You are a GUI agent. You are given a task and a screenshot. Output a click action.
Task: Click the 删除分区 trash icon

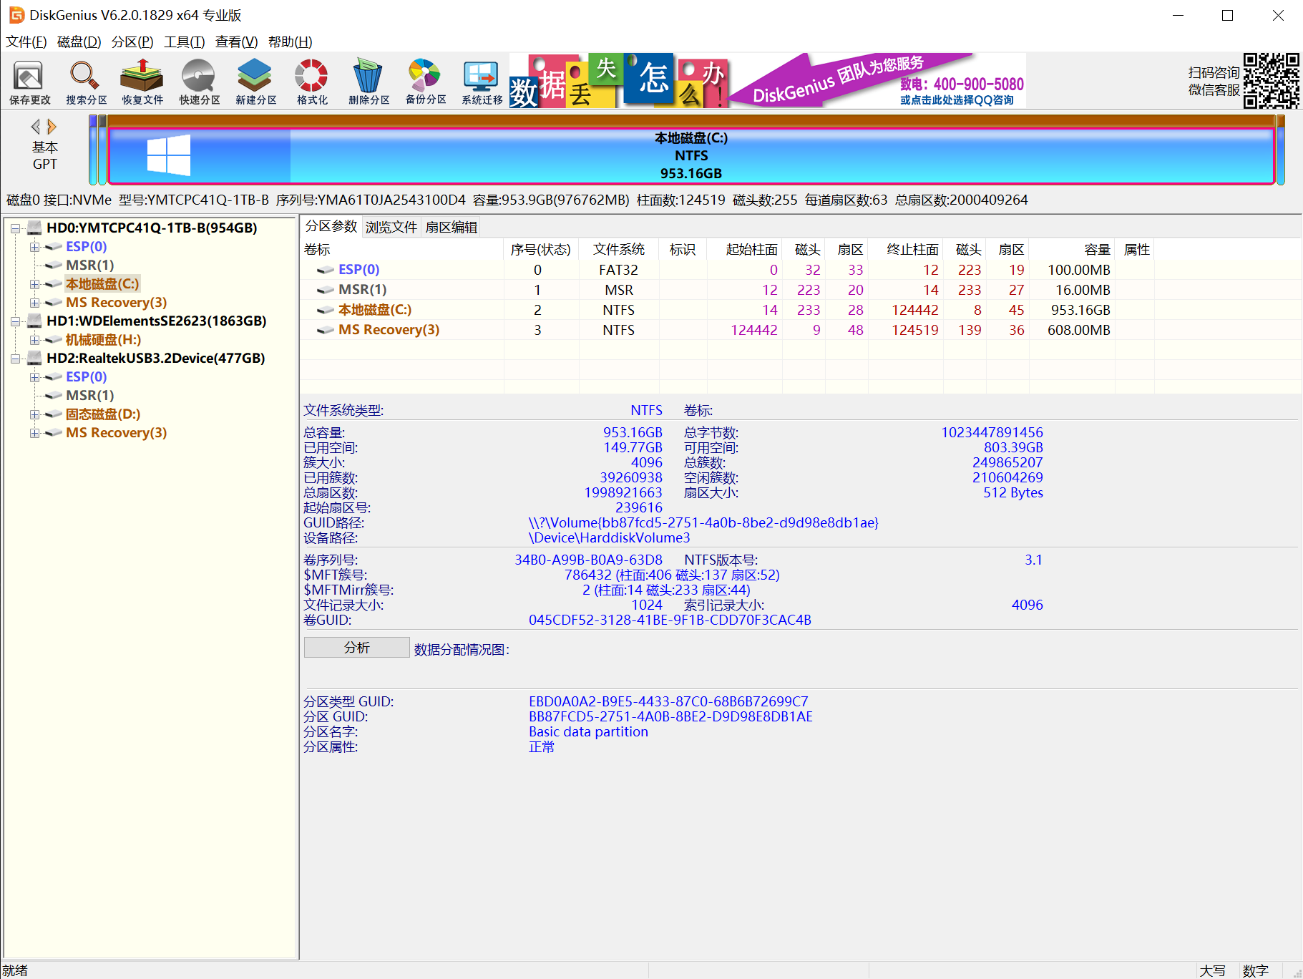[369, 82]
